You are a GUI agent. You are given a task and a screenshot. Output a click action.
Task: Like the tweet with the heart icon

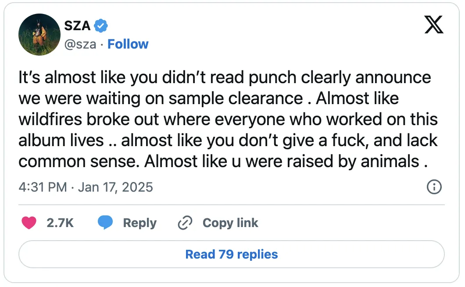click(x=29, y=223)
